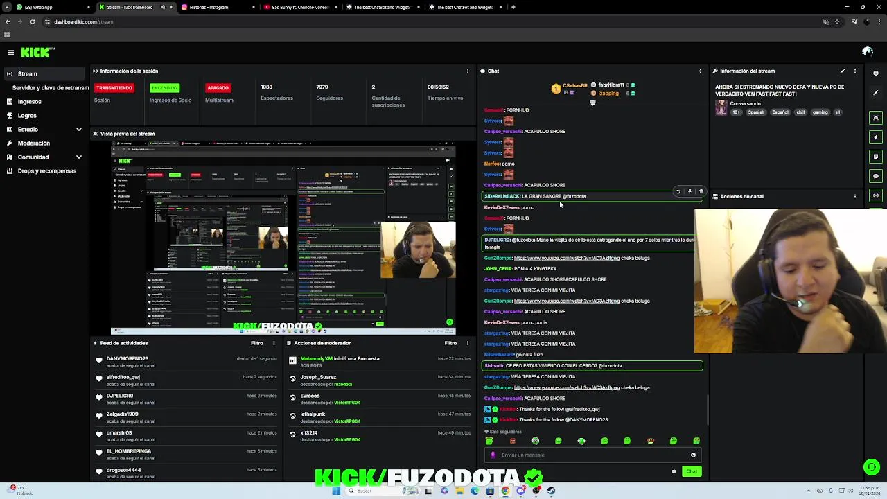The width and height of the screenshot is (887, 499).
Task: Open Filtro dropdown in Feed de actividades
Action: point(257,343)
